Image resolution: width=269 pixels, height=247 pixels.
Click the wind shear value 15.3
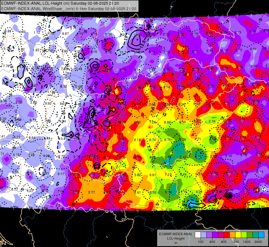pyautogui.click(x=137, y=35)
